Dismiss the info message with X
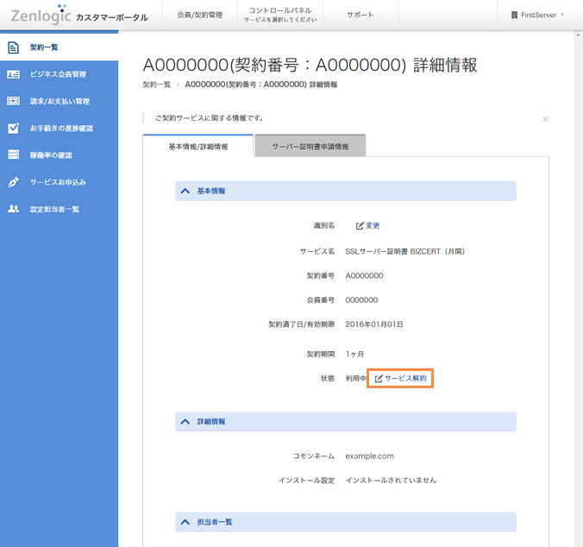Image resolution: width=583 pixels, height=547 pixels. pos(545,119)
